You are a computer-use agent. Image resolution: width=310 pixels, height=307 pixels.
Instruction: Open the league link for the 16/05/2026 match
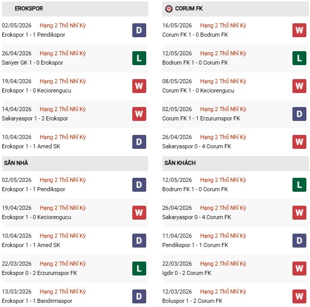pyautogui.click(x=223, y=25)
